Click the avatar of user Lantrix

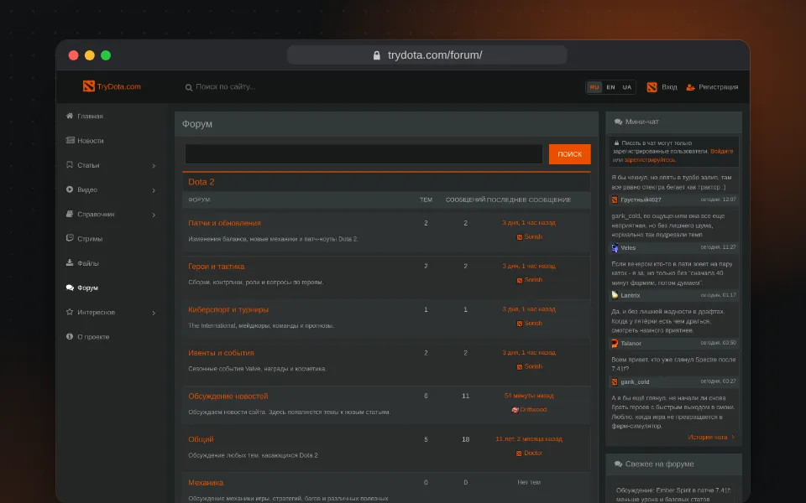tap(615, 295)
